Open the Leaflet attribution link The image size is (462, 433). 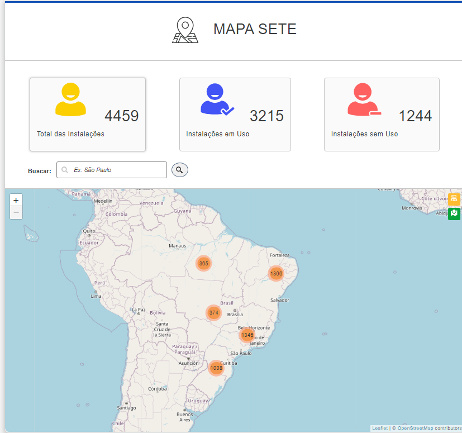click(380, 429)
